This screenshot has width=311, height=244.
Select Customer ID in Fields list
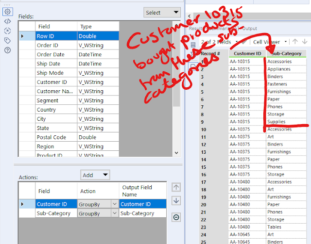69,82
